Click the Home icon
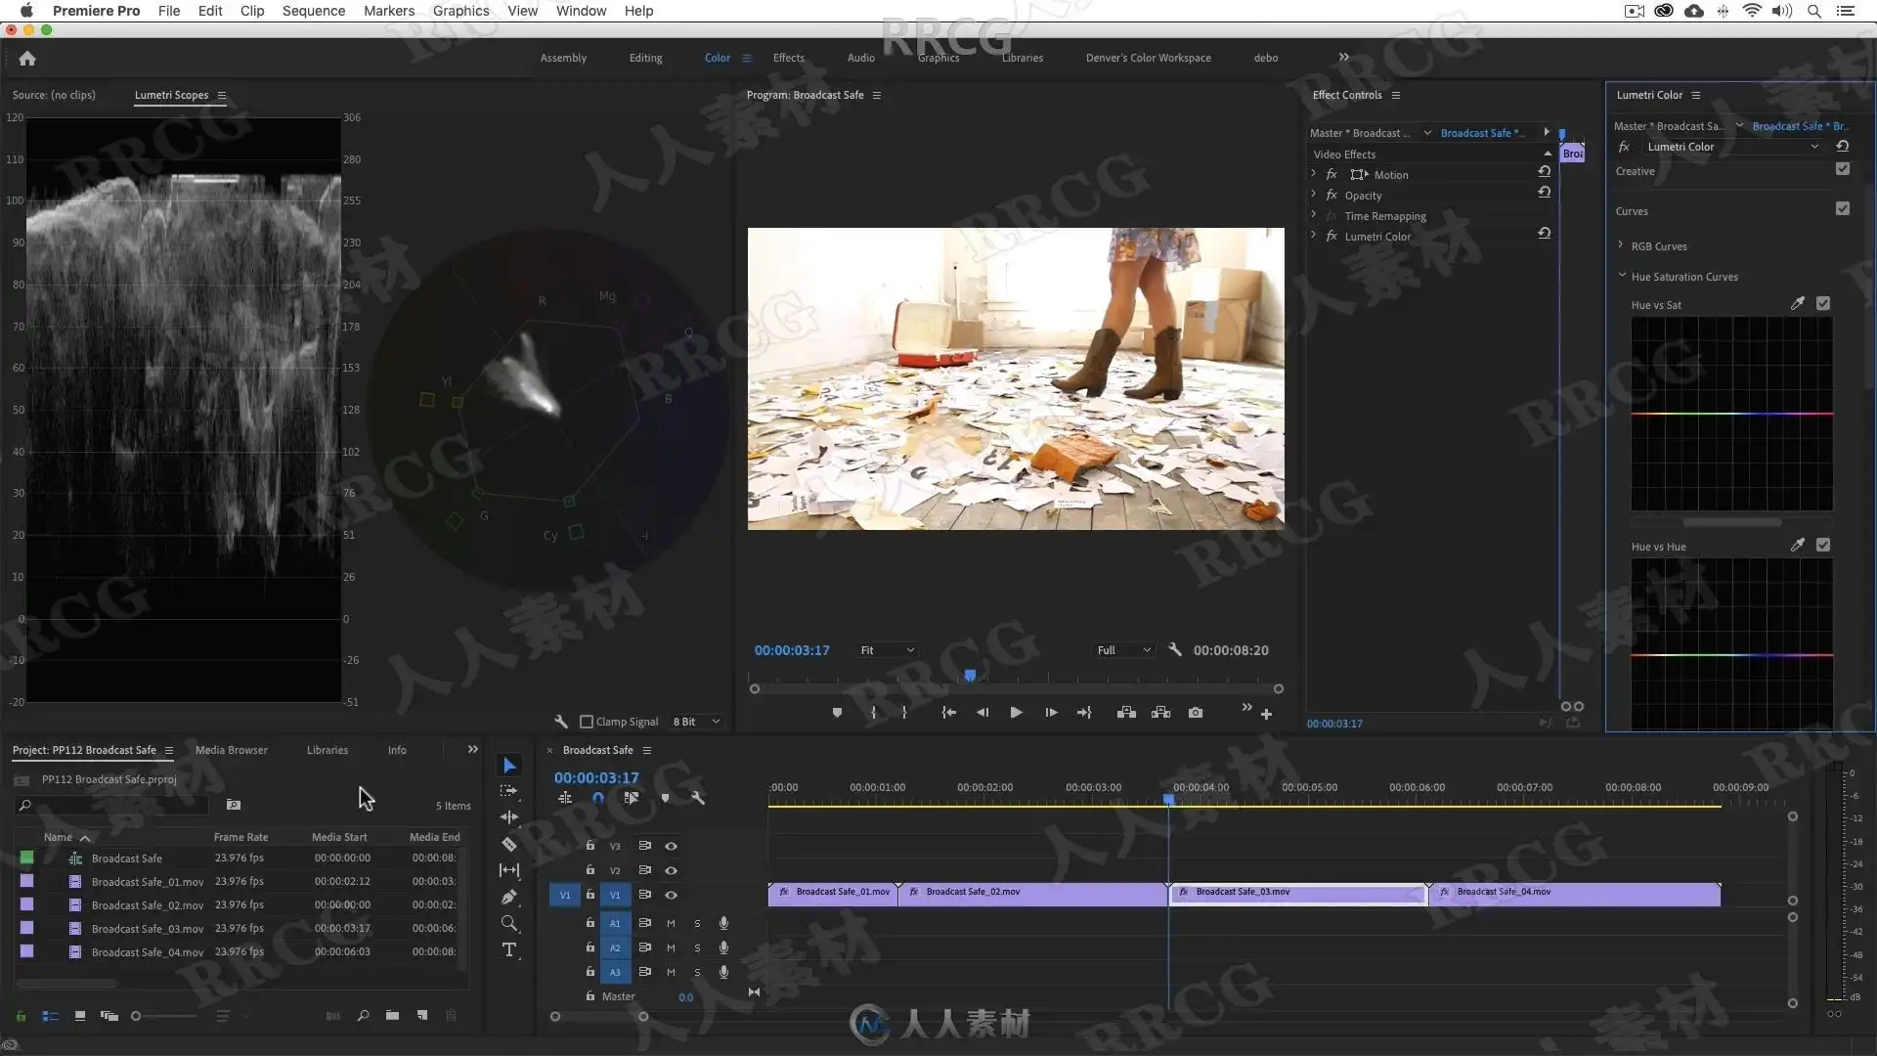Viewport: 1877px width, 1056px height. pos(27,59)
